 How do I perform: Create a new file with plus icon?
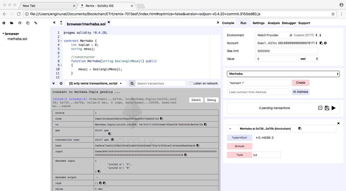pos(4,23)
